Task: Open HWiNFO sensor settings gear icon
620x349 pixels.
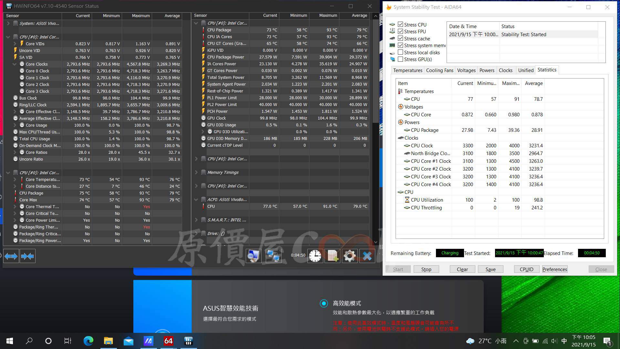Action: coord(350,256)
